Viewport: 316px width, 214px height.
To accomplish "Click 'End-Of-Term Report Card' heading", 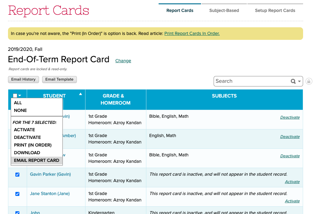I will 59,59.
